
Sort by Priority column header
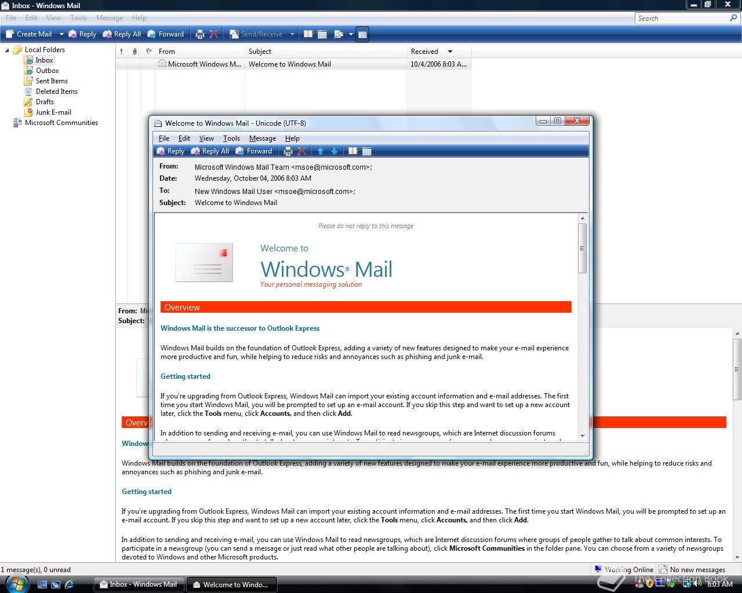tap(122, 52)
